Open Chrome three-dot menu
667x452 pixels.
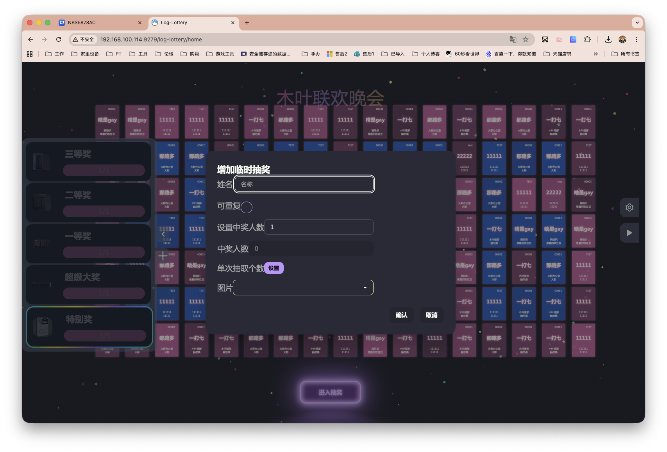pyautogui.click(x=636, y=39)
